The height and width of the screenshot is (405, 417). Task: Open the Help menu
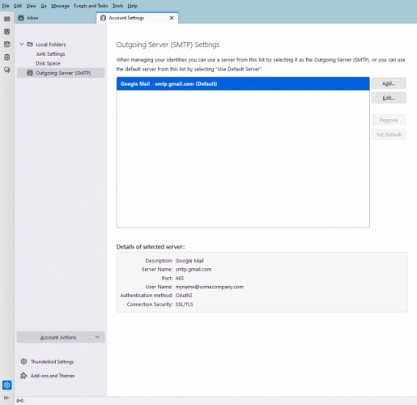coord(133,6)
